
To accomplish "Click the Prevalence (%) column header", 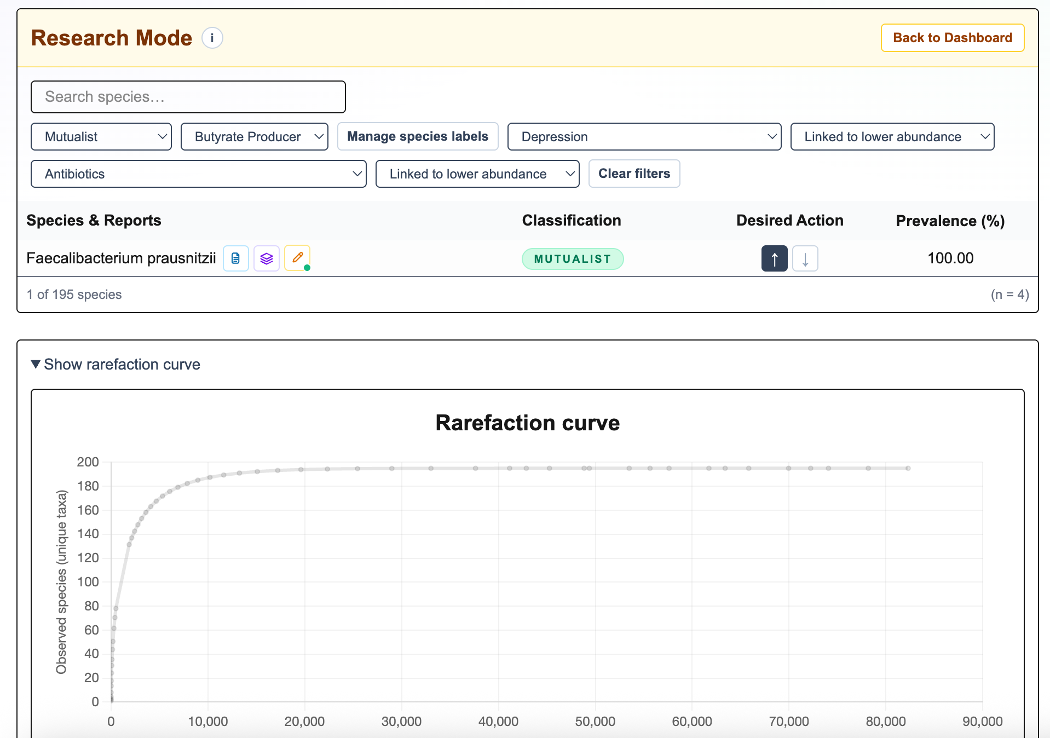I will coord(950,221).
